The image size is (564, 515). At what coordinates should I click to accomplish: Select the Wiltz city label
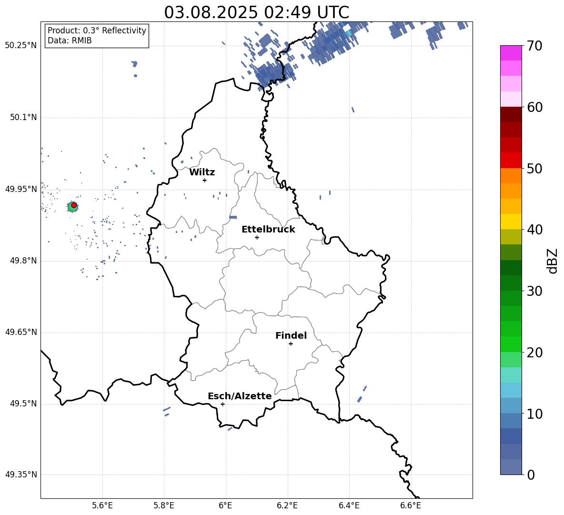(202, 172)
